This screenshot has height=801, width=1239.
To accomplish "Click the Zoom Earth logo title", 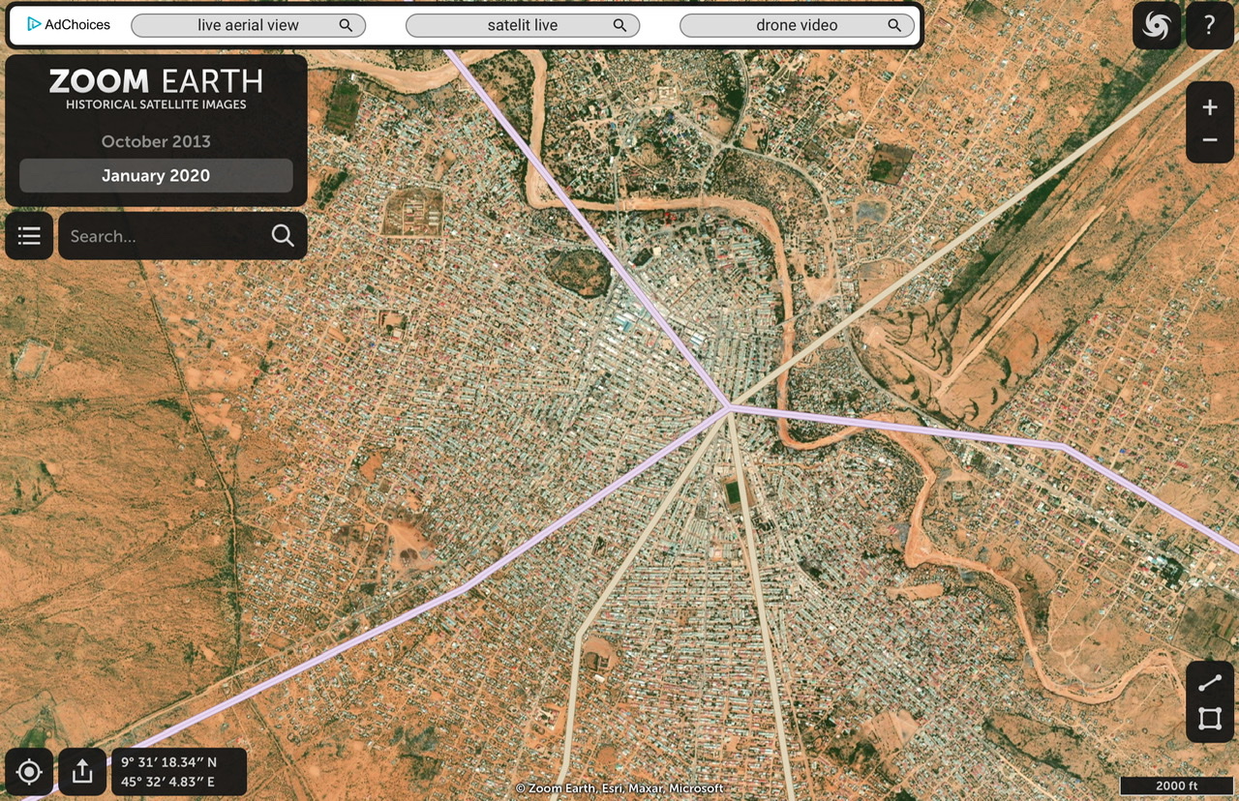I will 156,87.
